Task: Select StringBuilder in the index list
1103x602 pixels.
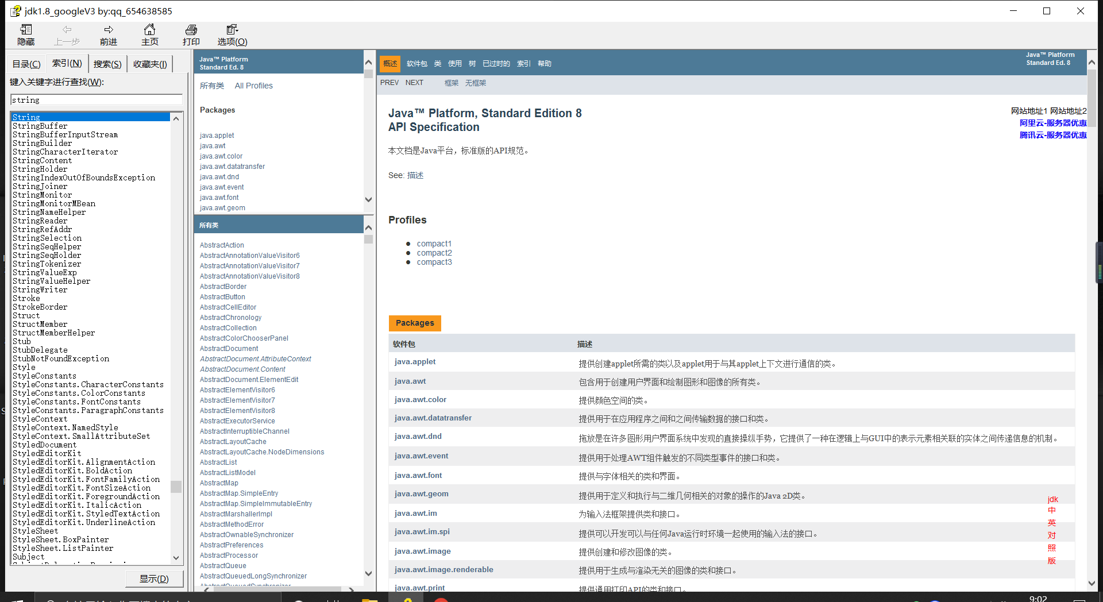Action: (x=40, y=143)
